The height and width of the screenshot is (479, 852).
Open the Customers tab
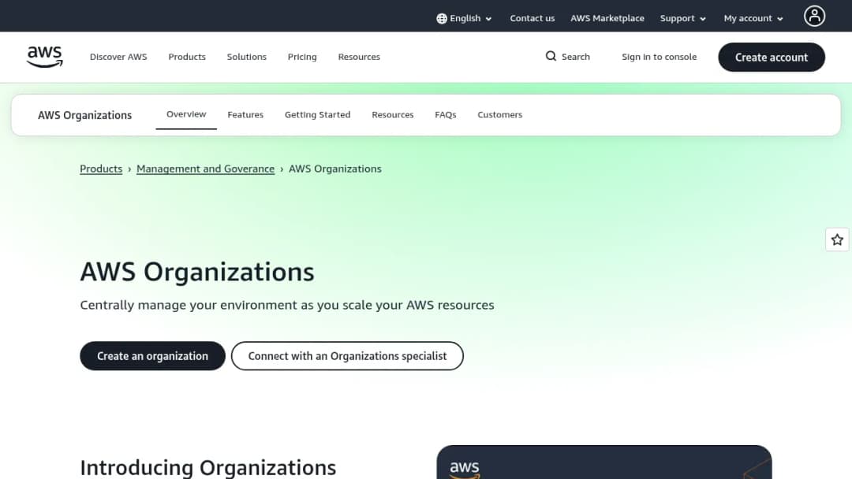[x=500, y=115]
